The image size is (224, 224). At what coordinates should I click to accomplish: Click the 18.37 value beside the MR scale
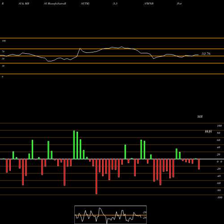208,132
